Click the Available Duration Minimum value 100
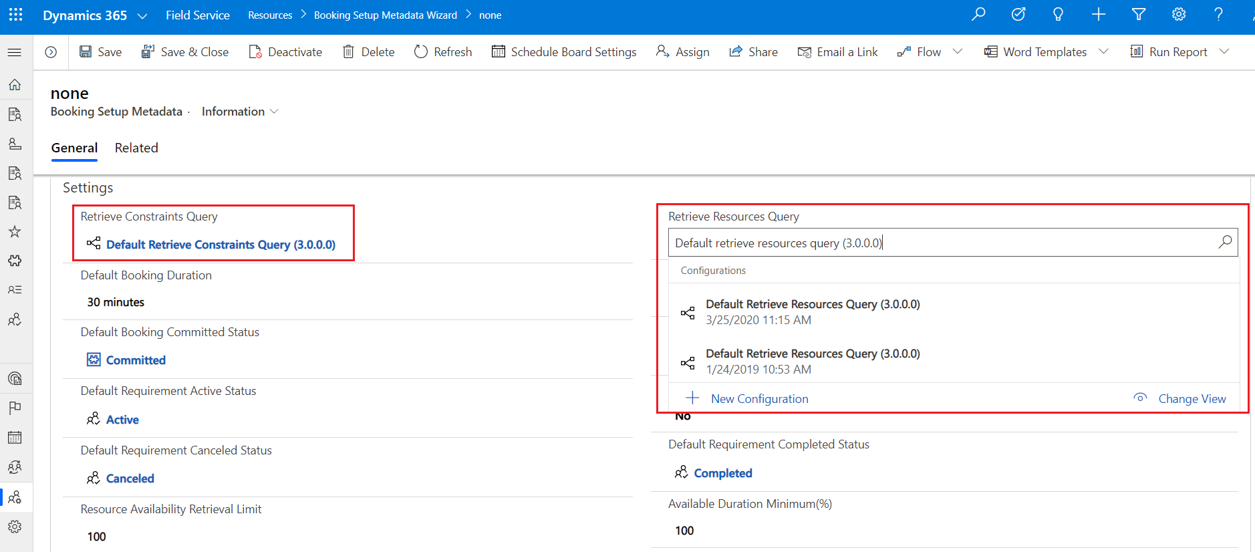 click(684, 531)
